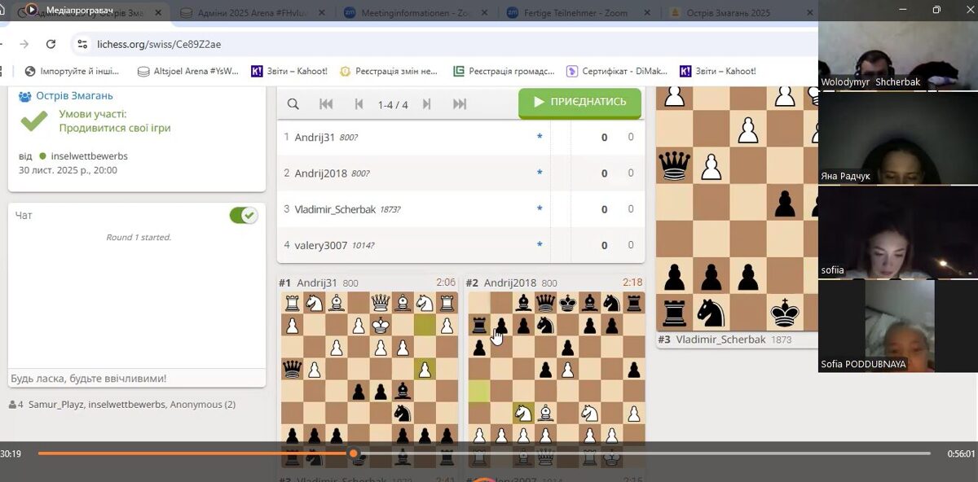The image size is (978, 482).
Task: Toggle the chat switch off
Action: click(x=243, y=216)
